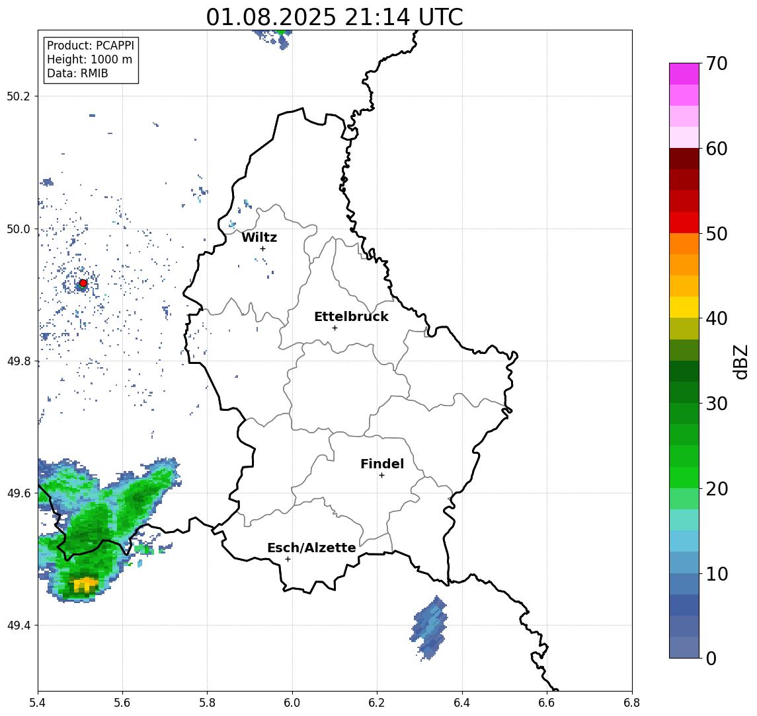Click the colorbar label 'dBZ'
This screenshot has height=716, width=757.
pos(740,361)
